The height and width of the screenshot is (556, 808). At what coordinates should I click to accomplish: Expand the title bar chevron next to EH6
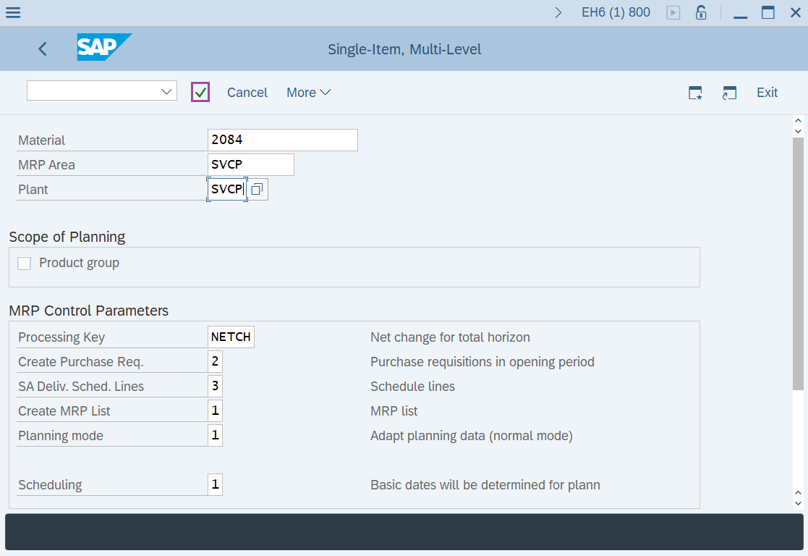(x=558, y=12)
